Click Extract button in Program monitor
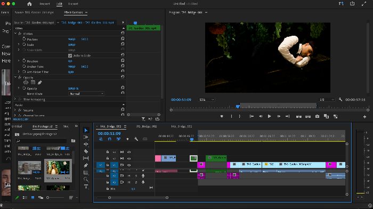The height and width of the screenshot is (209, 373). [x=308, y=116]
